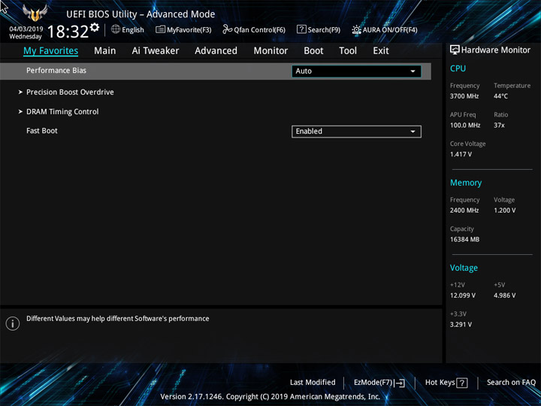
Task: Click the Hot Keys question mark box
Action: pyautogui.click(x=461, y=383)
